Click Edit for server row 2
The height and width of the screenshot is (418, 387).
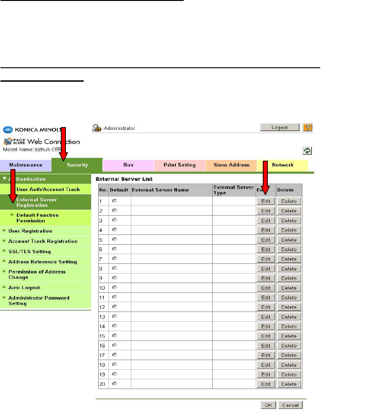(265, 211)
